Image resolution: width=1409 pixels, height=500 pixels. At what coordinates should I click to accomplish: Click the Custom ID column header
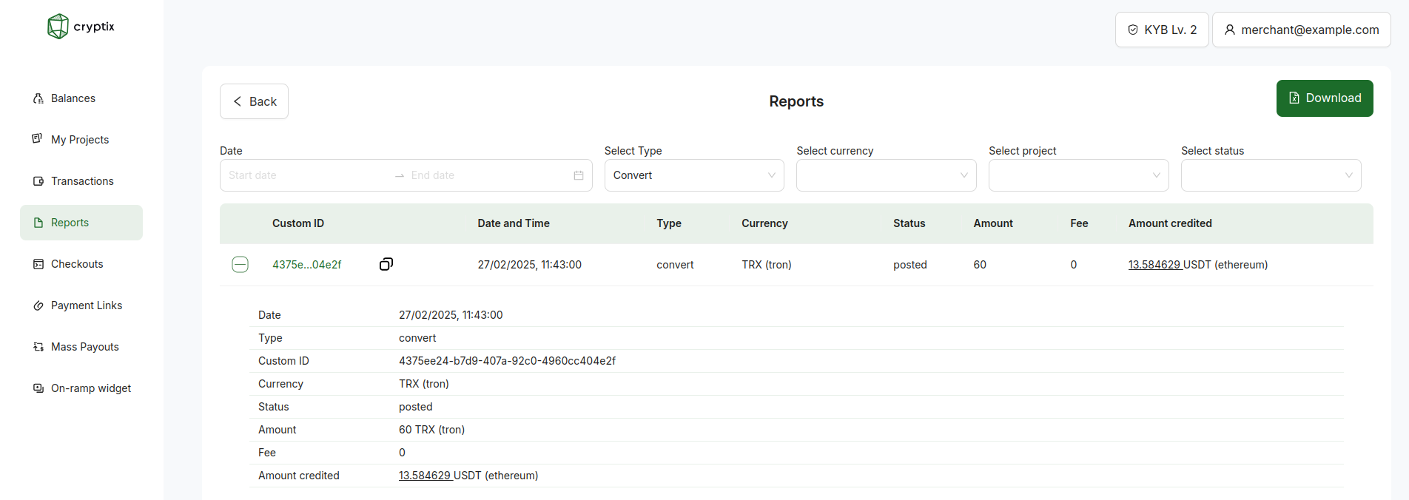click(x=298, y=223)
